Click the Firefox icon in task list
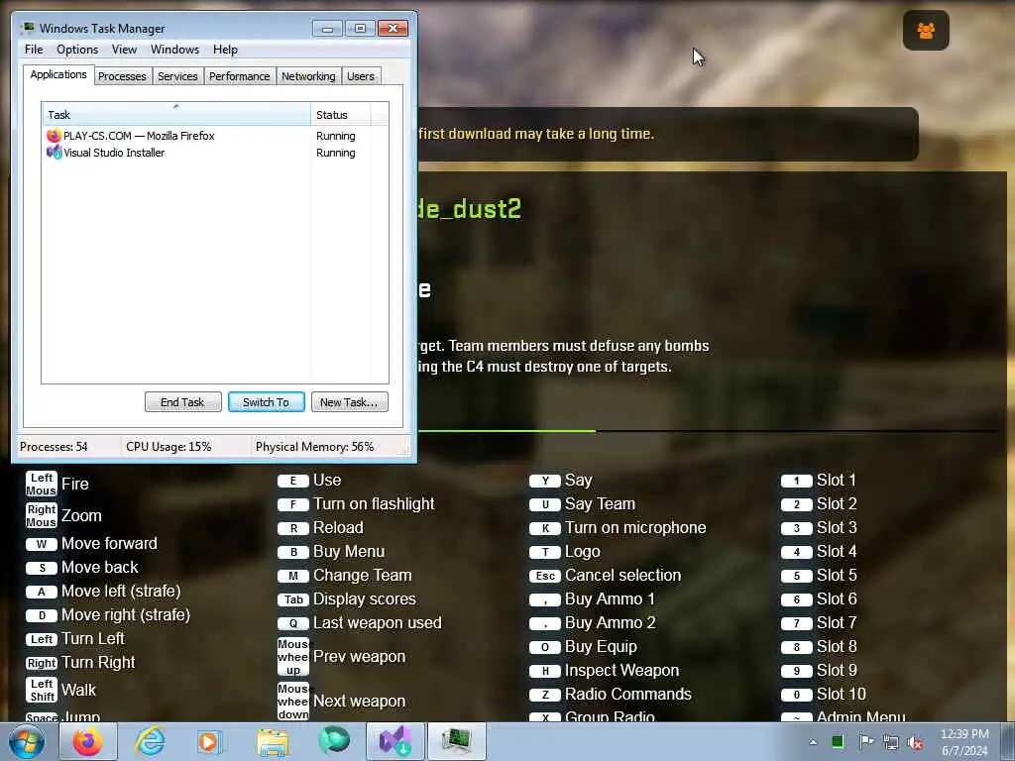 pos(54,136)
